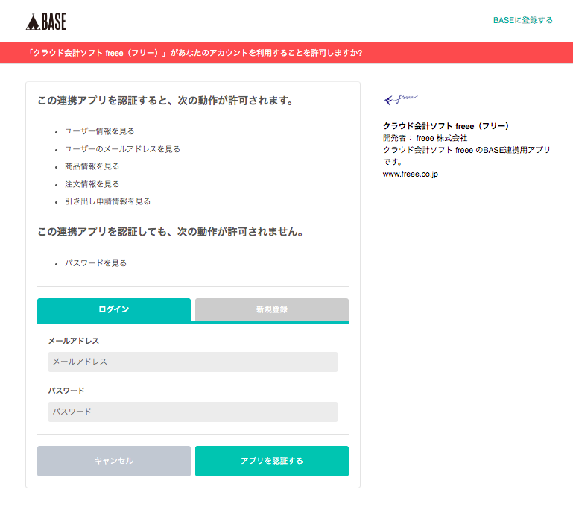Screen dimensions: 573x513
Task: Click the メールアドレス field label
Action: [74, 341]
